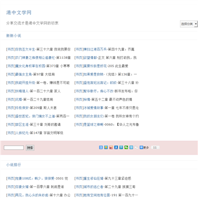Open the 选择分类 category dropdown
The image size is (198, 198).
pos(189,24)
